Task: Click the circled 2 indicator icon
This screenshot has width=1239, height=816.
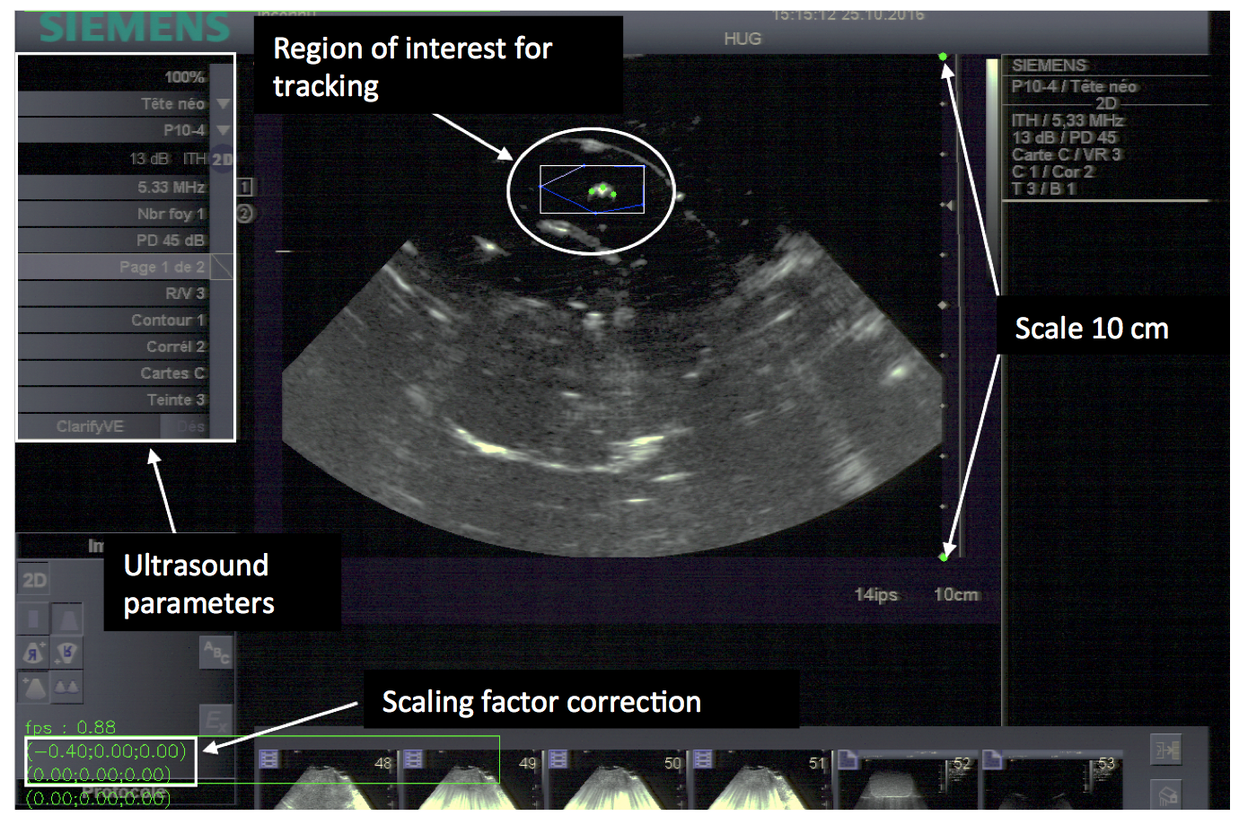Action: pos(244,214)
